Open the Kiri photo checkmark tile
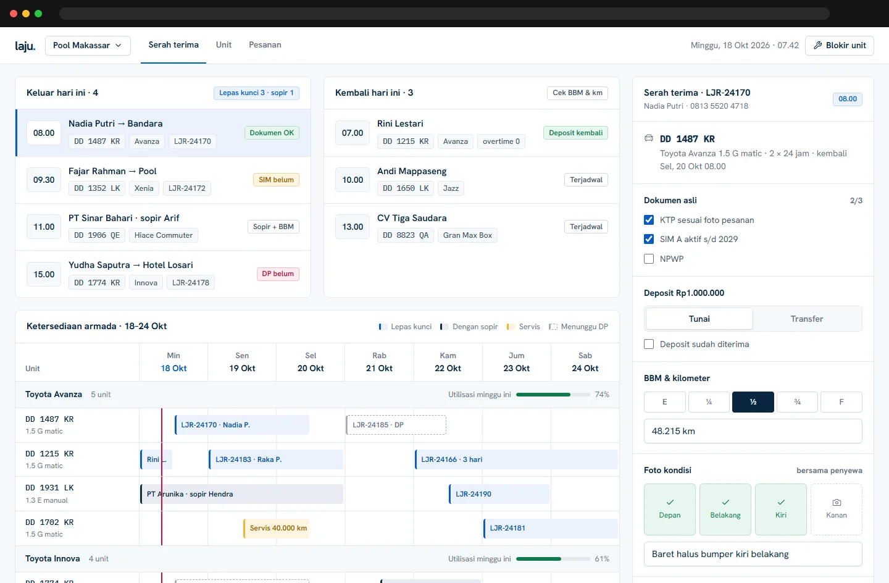The width and height of the screenshot is (889, 583). (781, 509)
